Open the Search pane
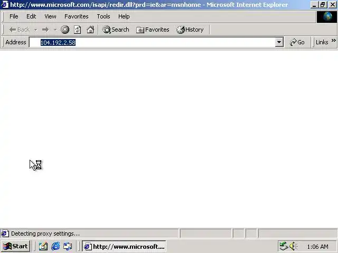 pos(116,30)
